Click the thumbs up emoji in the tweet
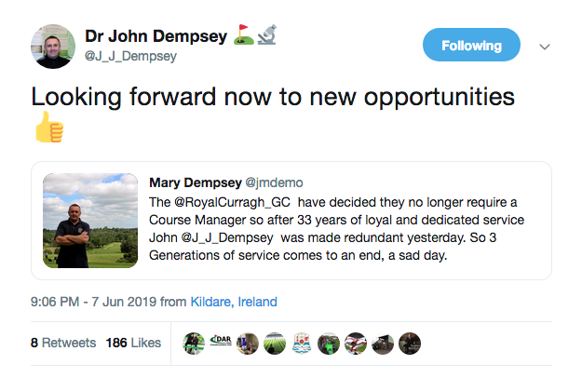 [x=48, y=128]
